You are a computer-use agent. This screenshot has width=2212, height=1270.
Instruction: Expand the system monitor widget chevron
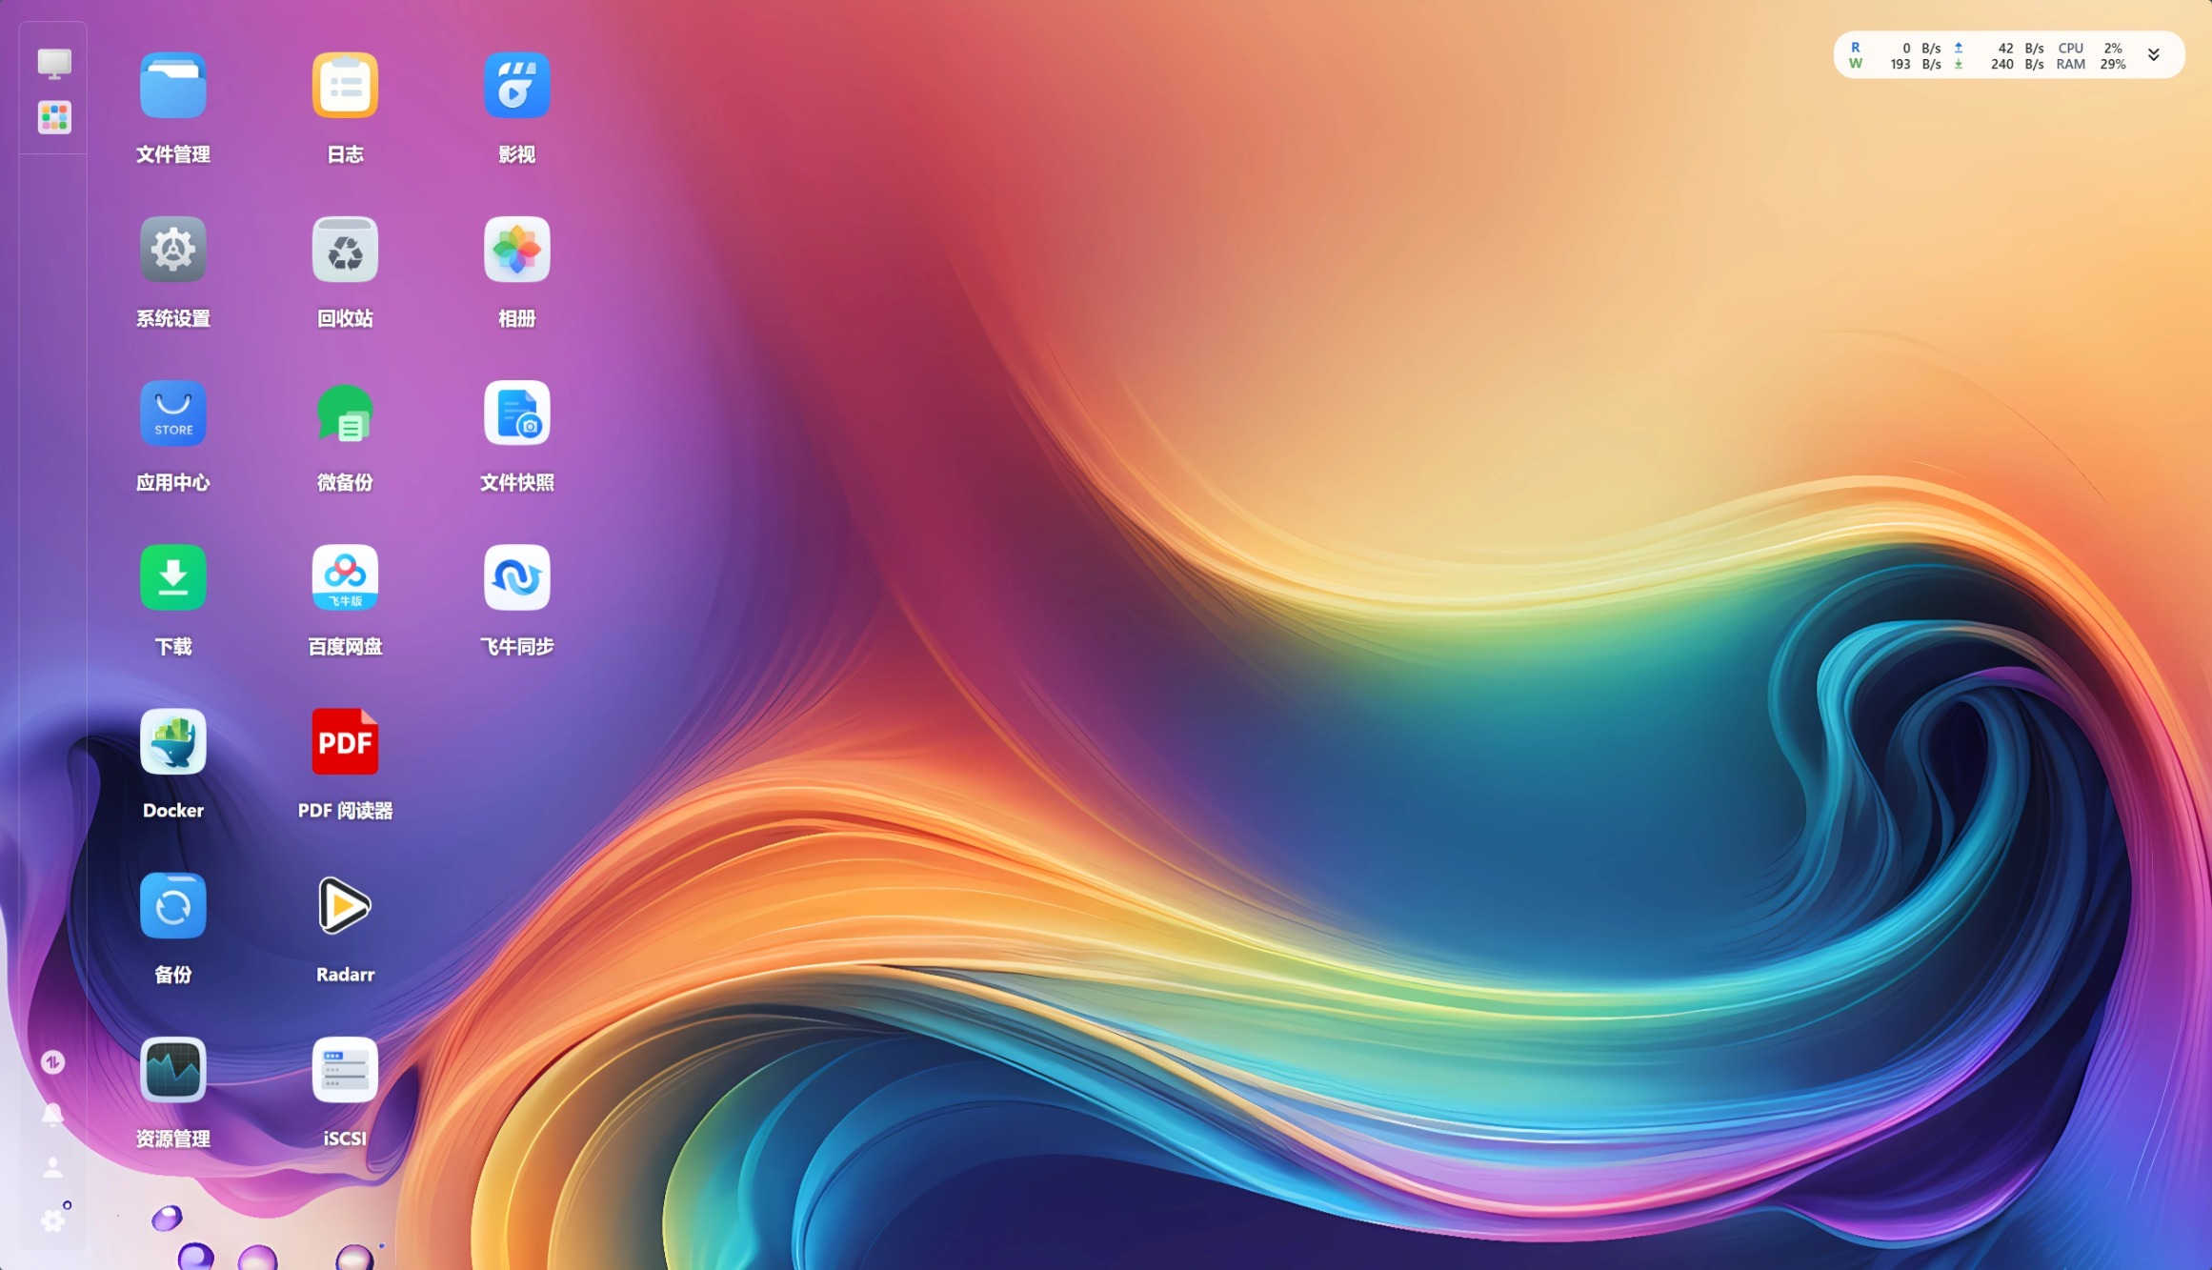pyautogui.click(x=2153, y=55)
